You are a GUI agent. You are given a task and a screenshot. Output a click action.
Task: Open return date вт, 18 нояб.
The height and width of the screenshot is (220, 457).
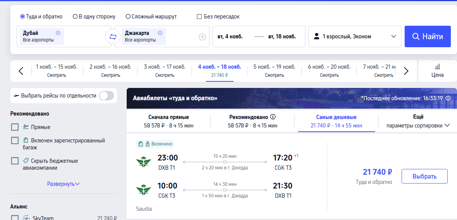click(x=282, y=36)
